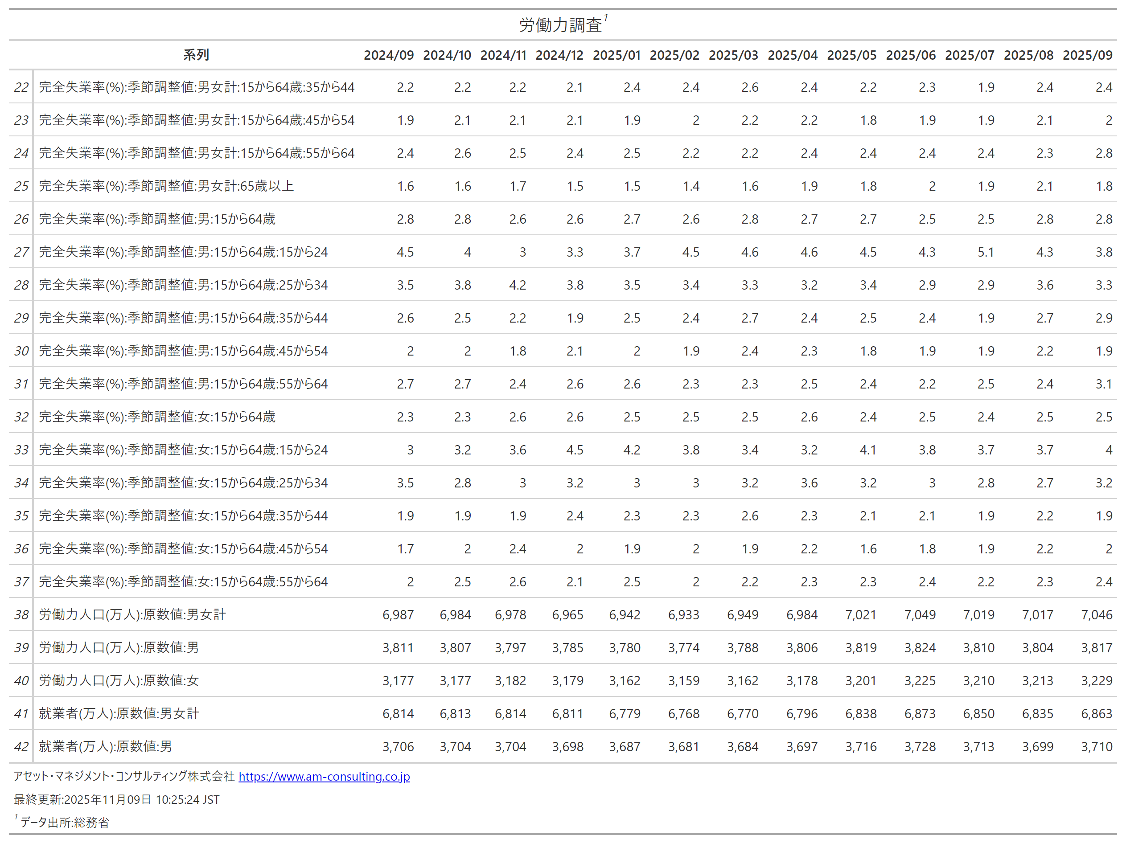Select 労働力人口 男女計 row label
Screen dimensions: 1126x843
click(132, 614)
